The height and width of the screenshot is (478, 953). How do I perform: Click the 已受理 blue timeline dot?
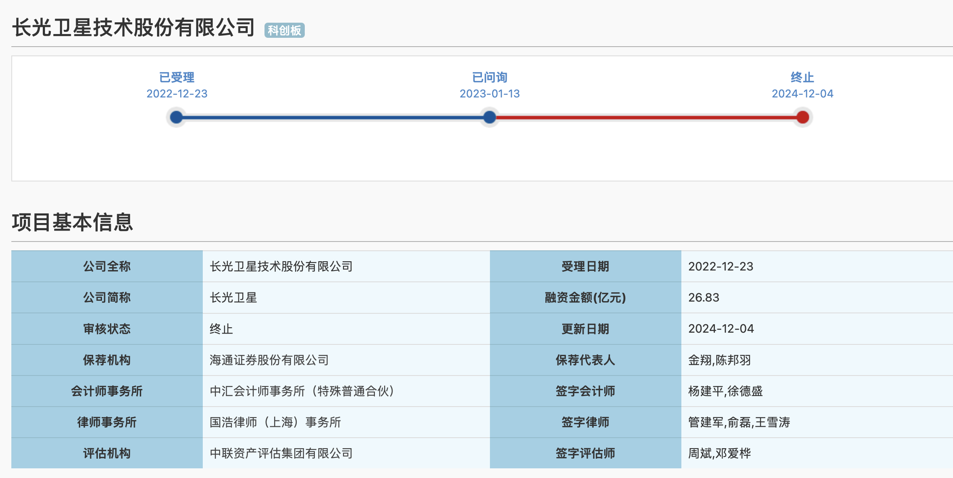point(177,117)
